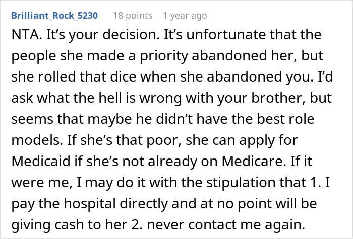
Task: Click the word 'stipulation' in the comment
Action: pyautogui.click(x=241, y=183)
